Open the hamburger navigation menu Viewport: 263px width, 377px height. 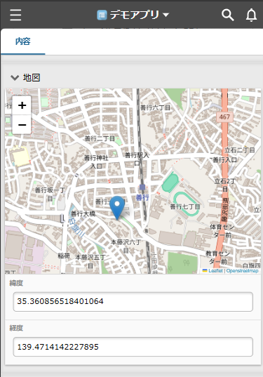(x=15, y=15)
